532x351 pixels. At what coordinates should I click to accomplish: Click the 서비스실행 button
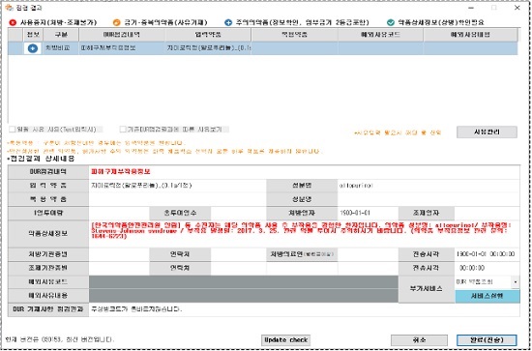click(x=487, y=296)
